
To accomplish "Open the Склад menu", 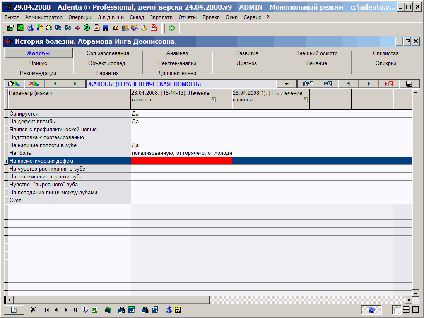I will click(x=137, y=17).
